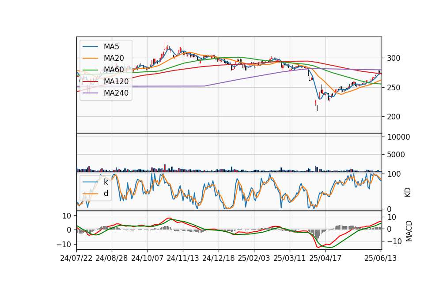This screenshot has width=424, height=304.
Task: Click the purple MA240 legend line swatch
Action: (90, 93)
